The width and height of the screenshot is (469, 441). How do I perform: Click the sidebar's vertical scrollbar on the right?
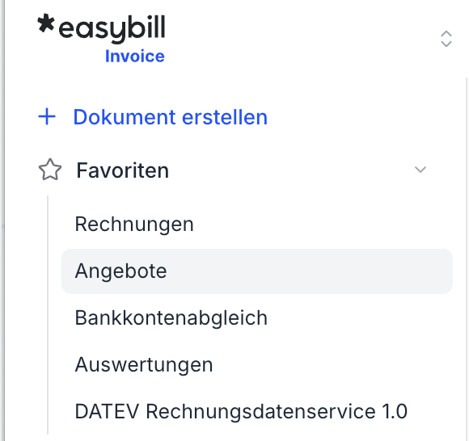click(467, 259)
